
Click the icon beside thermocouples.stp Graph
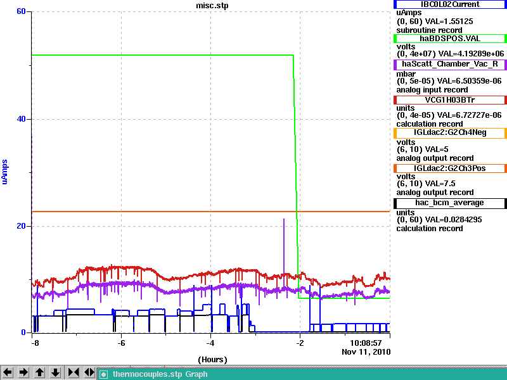click(103, 374)
